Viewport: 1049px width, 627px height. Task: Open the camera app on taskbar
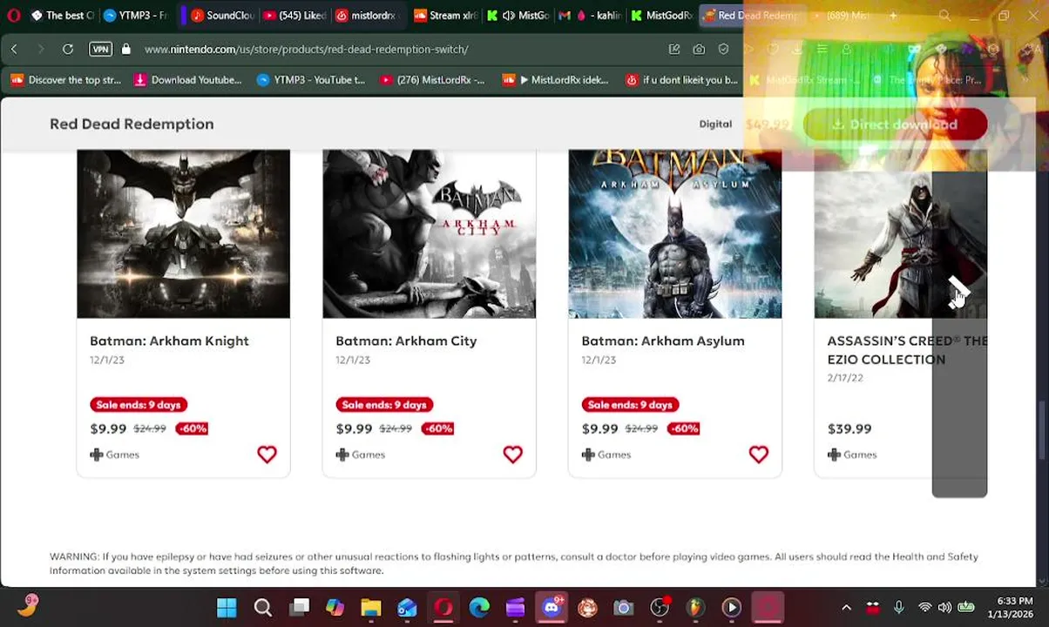click(623, 608)
